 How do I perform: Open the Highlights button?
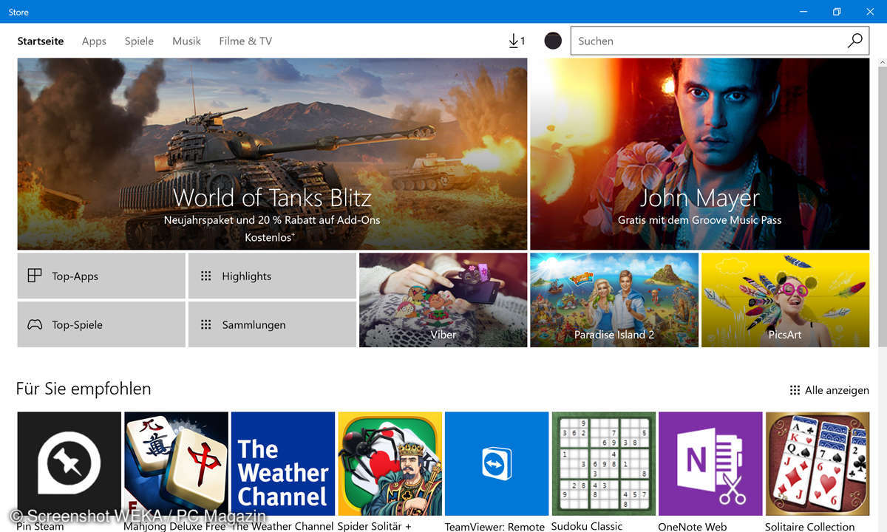click(272, 276)
